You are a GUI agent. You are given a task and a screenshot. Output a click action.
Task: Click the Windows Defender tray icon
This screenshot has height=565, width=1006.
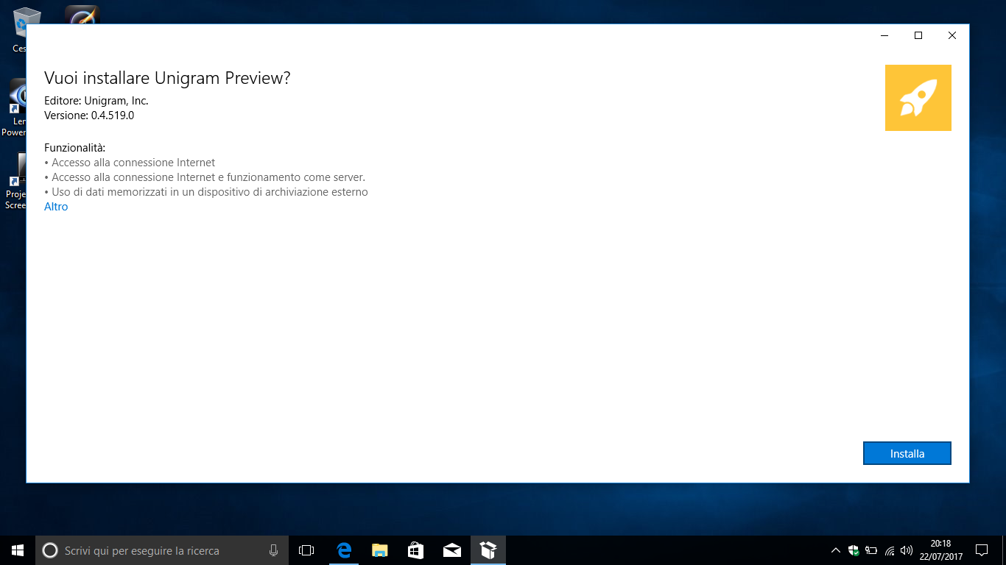pyautogui.click(x=854, y=550)
